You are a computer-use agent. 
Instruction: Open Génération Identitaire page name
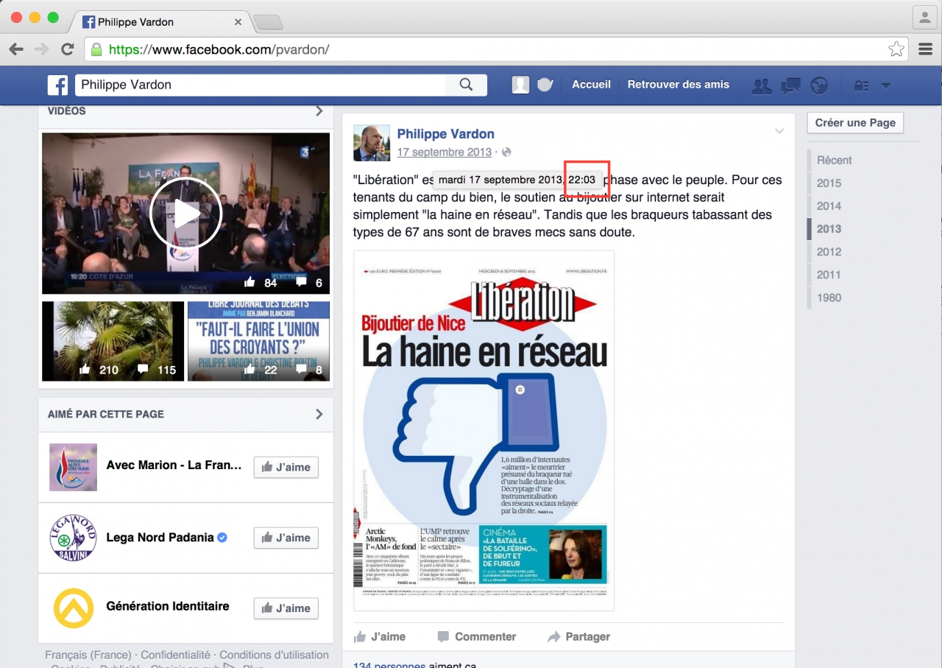(x=168, y=606)
